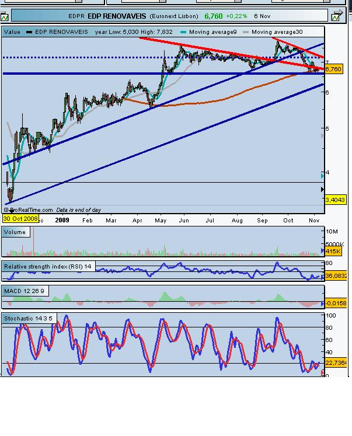The height and width of the screenshot is (436, 352).
Task: Click the yellow 415K volume label
Action: 333,252
